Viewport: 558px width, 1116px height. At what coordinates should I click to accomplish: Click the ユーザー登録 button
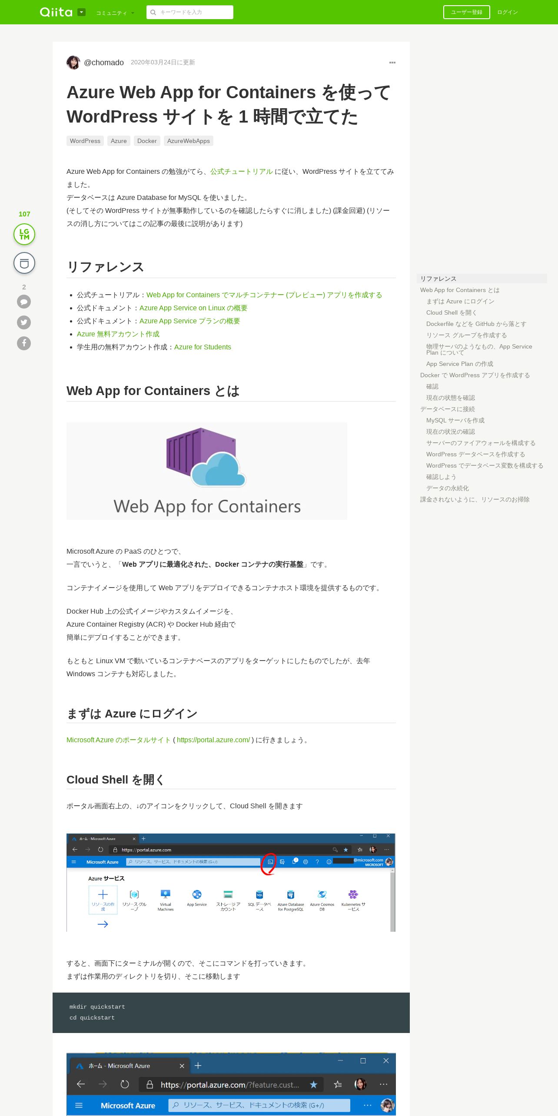click(466, 12)
